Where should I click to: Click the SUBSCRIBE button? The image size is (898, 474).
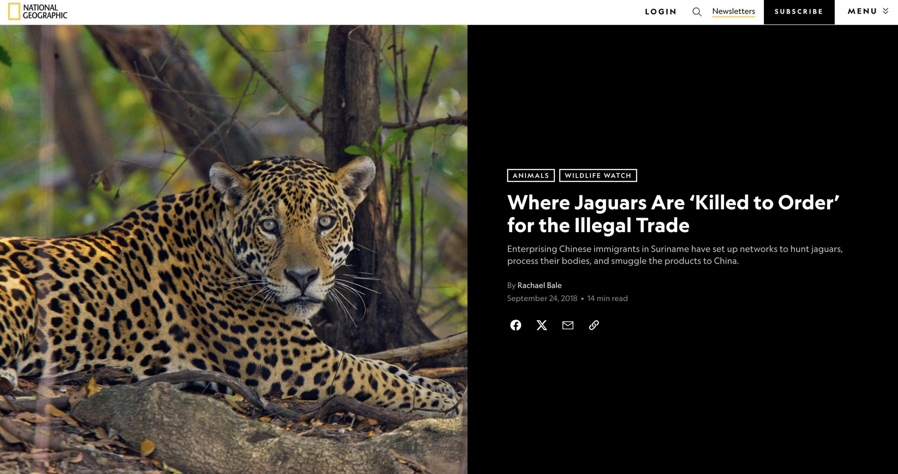point(799,12)
